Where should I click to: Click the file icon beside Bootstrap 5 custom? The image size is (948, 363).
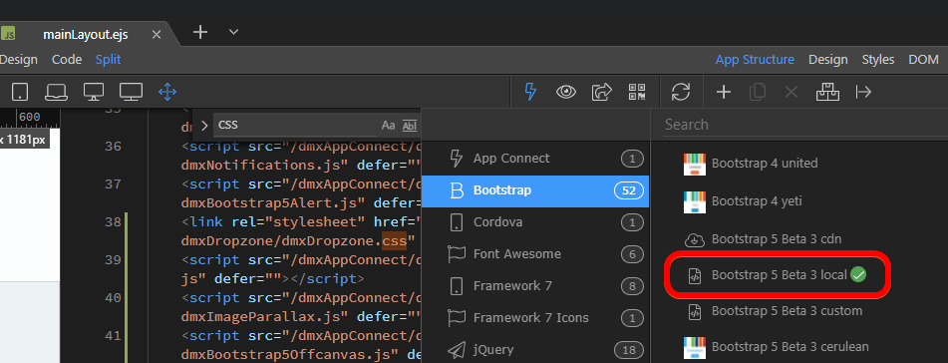pyautogui.click(x=695, y=311)
